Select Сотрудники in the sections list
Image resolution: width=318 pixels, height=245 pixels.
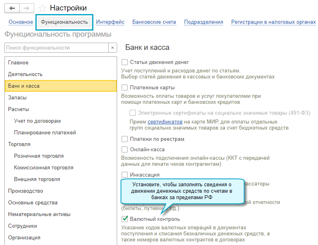(x=61, y=226)
